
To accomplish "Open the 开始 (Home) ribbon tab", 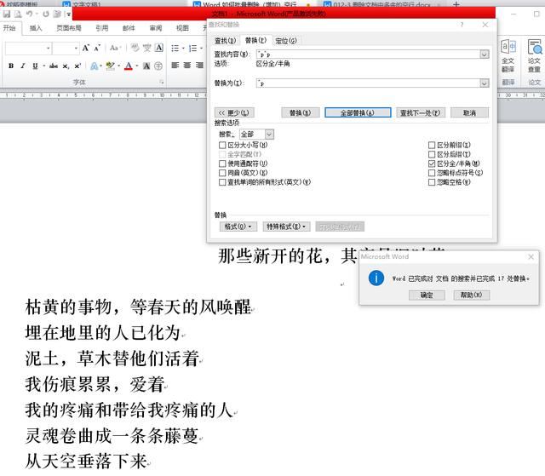I will coord(9,28).
